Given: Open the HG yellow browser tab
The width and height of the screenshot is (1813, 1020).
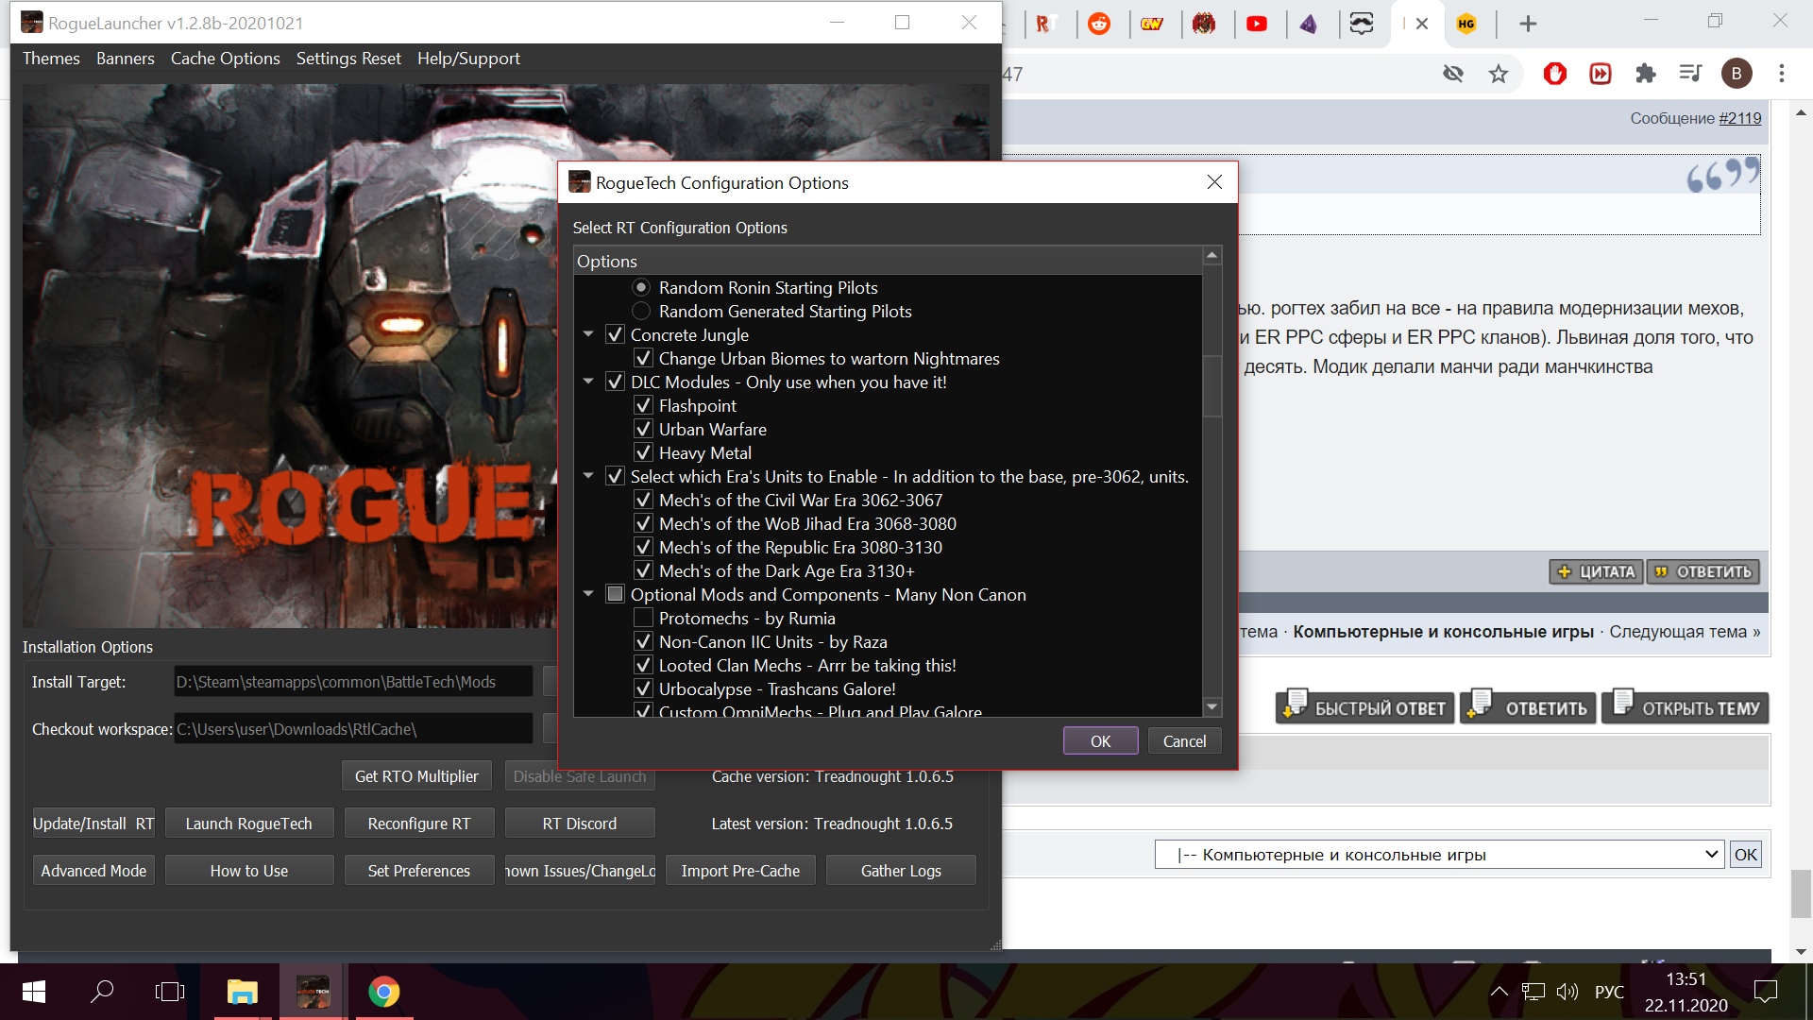Looking at the screenshot, I should (1466, 24).
